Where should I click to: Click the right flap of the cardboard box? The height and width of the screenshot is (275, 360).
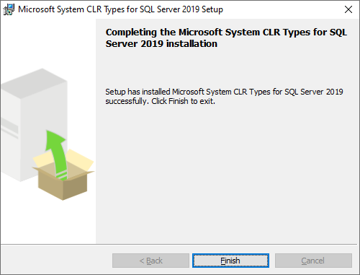[81, 160]
